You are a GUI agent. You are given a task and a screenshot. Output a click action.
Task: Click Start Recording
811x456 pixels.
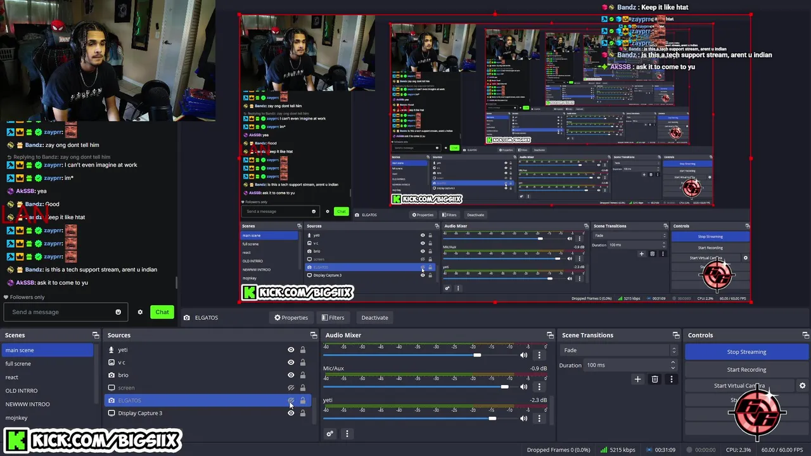(x=746, y=370)
